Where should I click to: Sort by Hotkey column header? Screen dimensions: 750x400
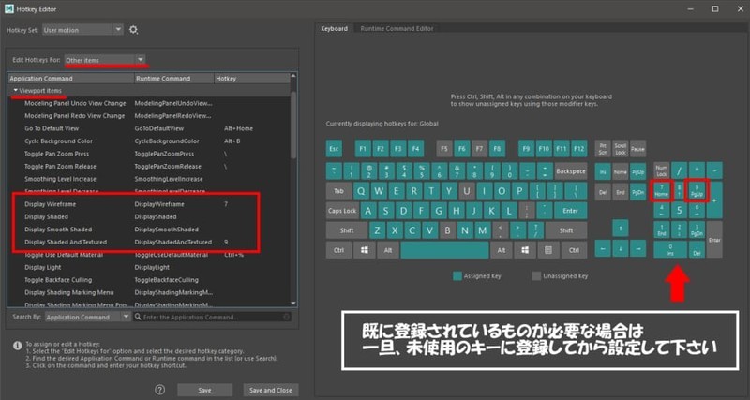pyautogui.click(x=251, y=79)
